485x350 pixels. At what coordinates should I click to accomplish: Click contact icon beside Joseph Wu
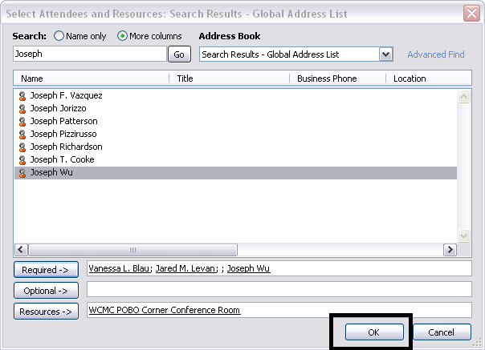pyautogui.click(x=22, y=172)
